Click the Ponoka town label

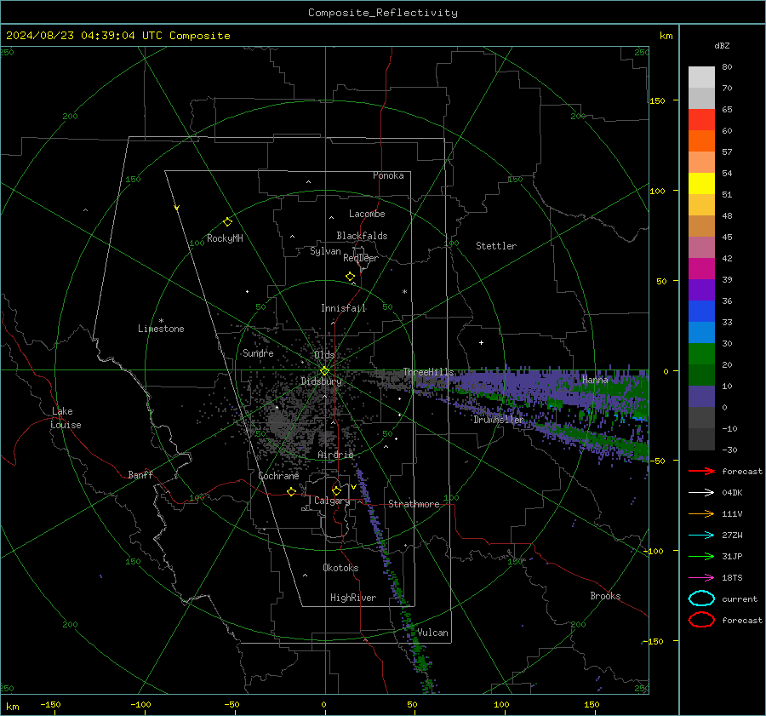pos(388,176)
